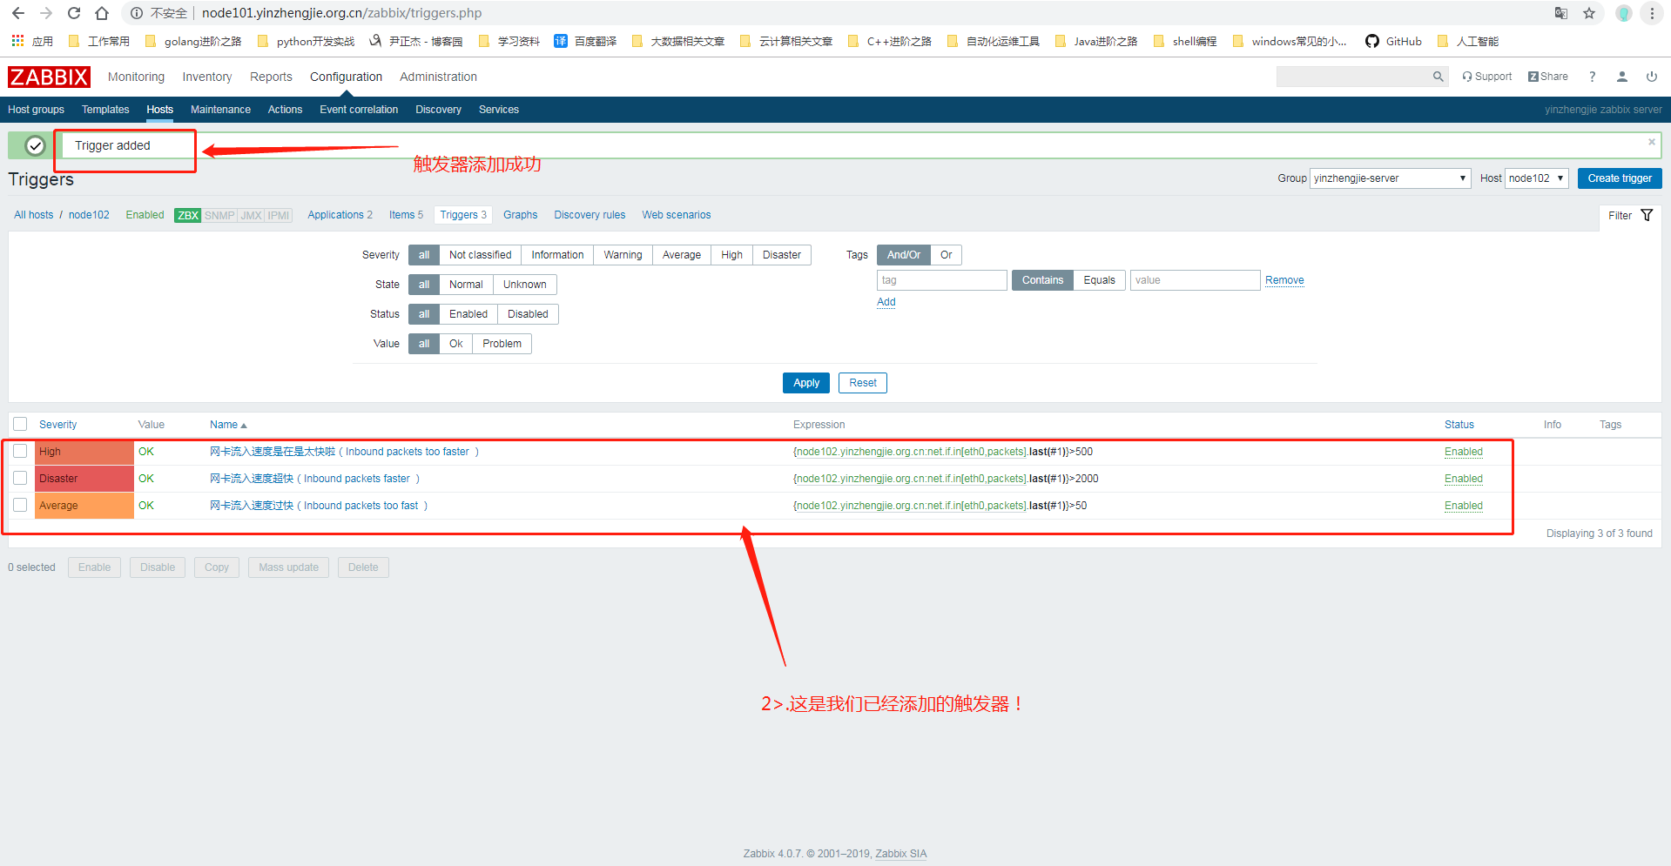Click the Add tag link
Image resolution: width=1671 pixels, height=866 pixels.
(886, 302)
